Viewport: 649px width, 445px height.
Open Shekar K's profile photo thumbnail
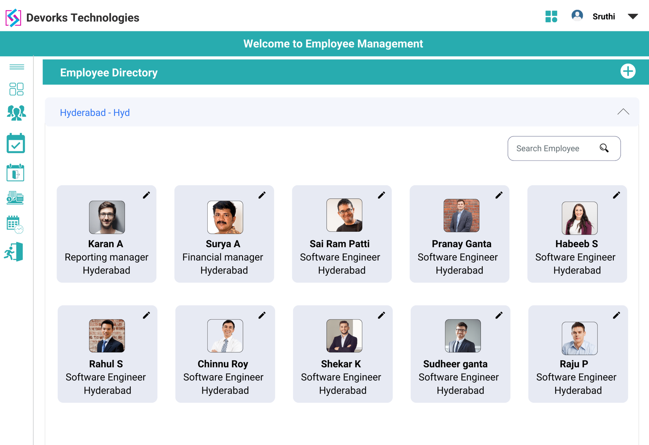344,335
